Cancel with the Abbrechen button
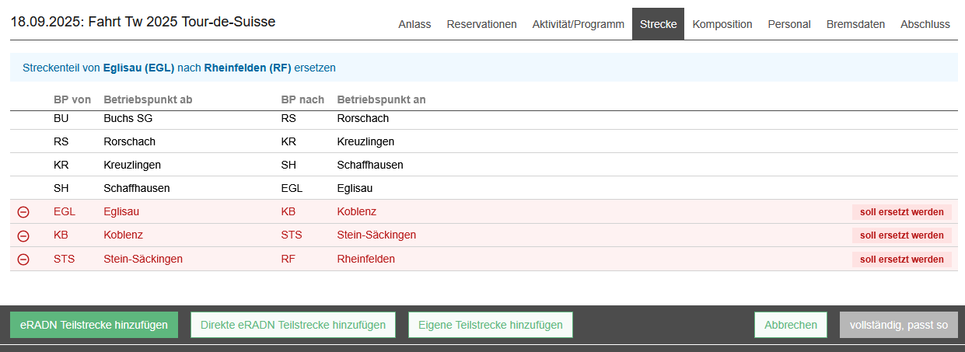Screen dimensions: 965x352 tap(790, 325)
